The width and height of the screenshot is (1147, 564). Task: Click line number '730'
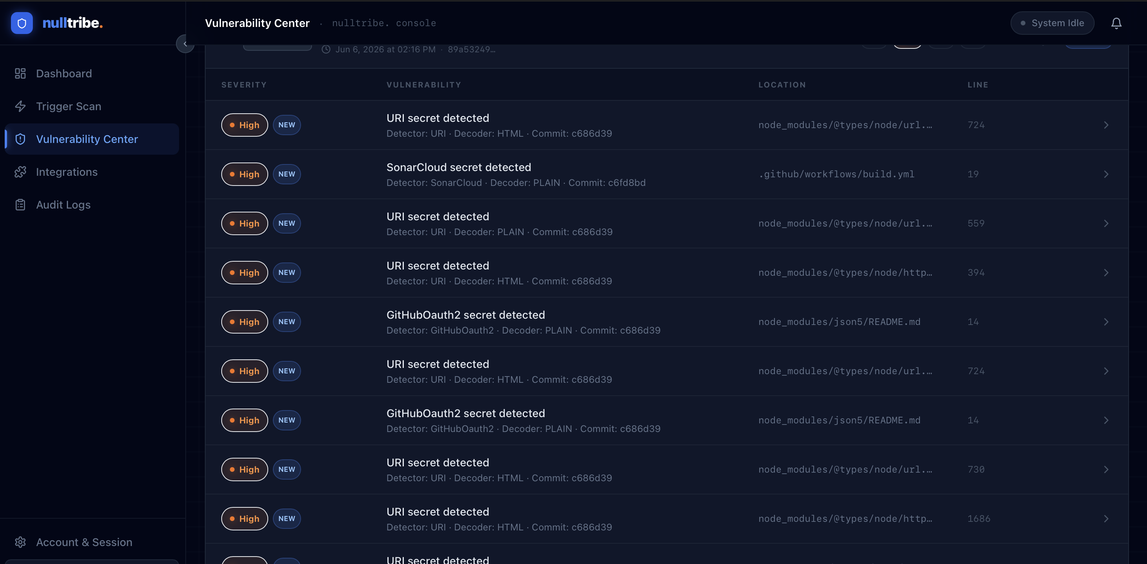pos(975,470)
